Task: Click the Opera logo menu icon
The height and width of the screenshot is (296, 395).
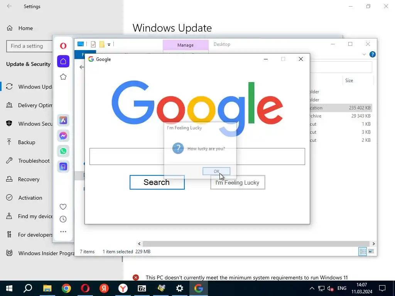Action: point(63,45)
